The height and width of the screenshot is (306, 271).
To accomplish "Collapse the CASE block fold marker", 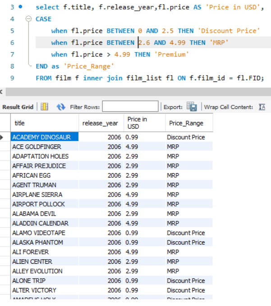I will click(28, 19).
